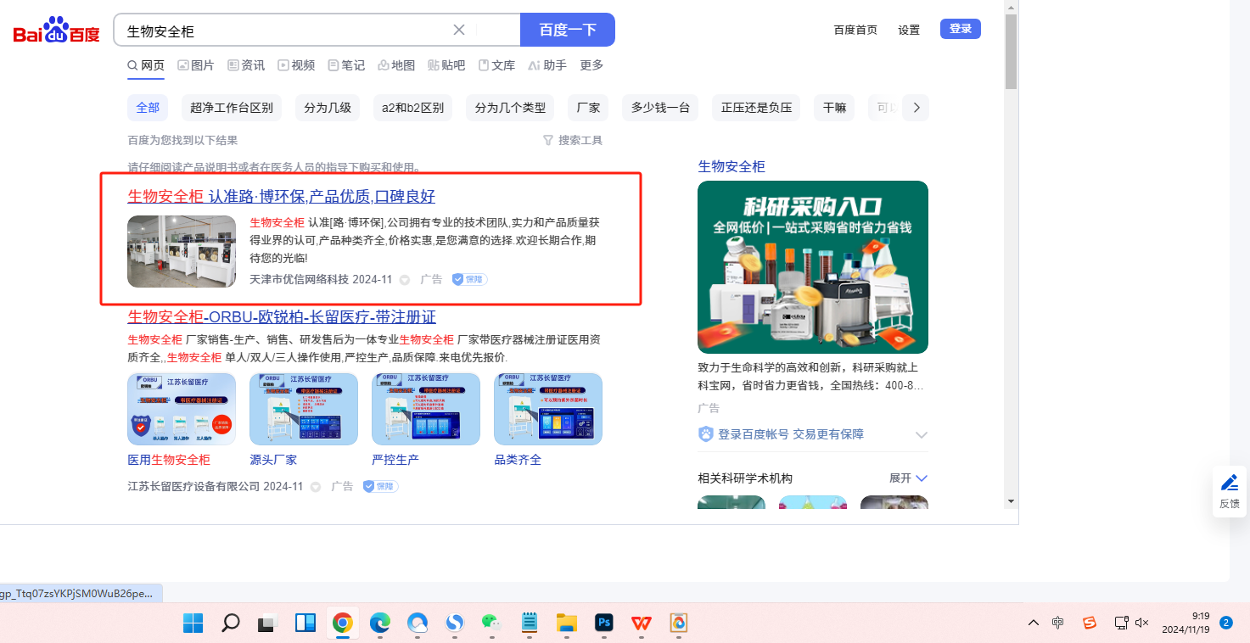Open result 生物安全柜 认准路·博环保,产品优质,口碑良好

(x=282, y=197)
